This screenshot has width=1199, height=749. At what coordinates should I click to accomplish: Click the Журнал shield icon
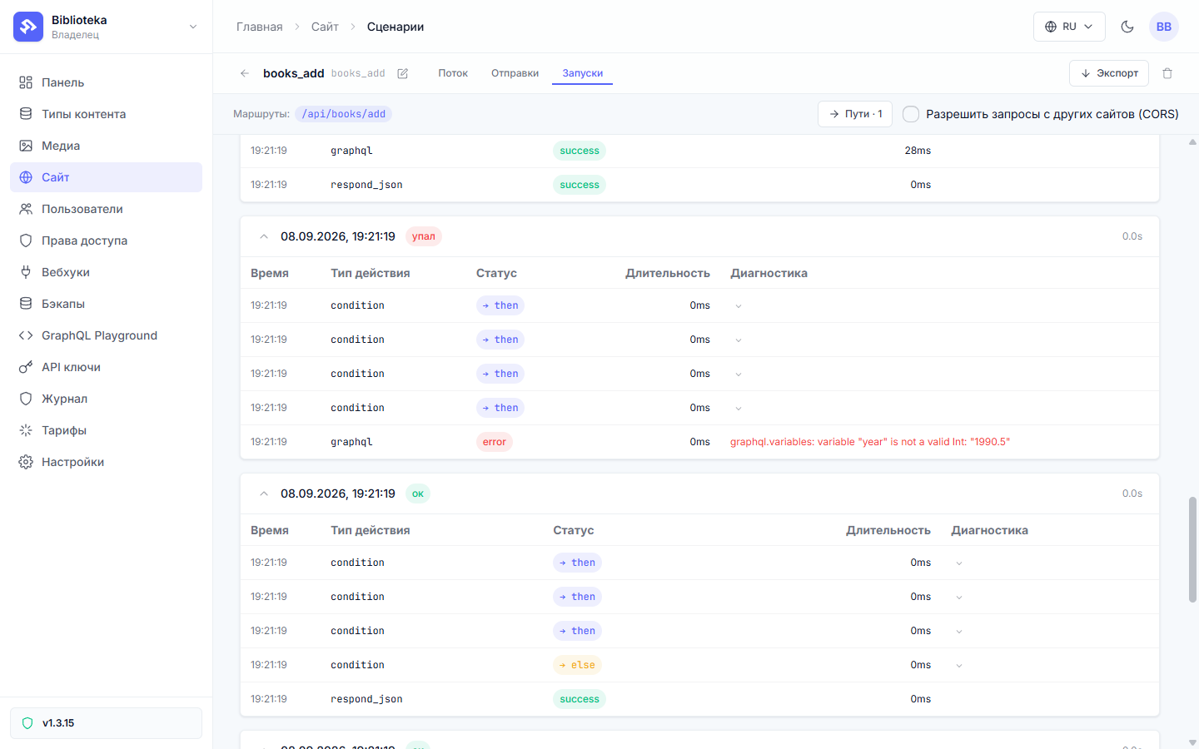tap(26, 399)
